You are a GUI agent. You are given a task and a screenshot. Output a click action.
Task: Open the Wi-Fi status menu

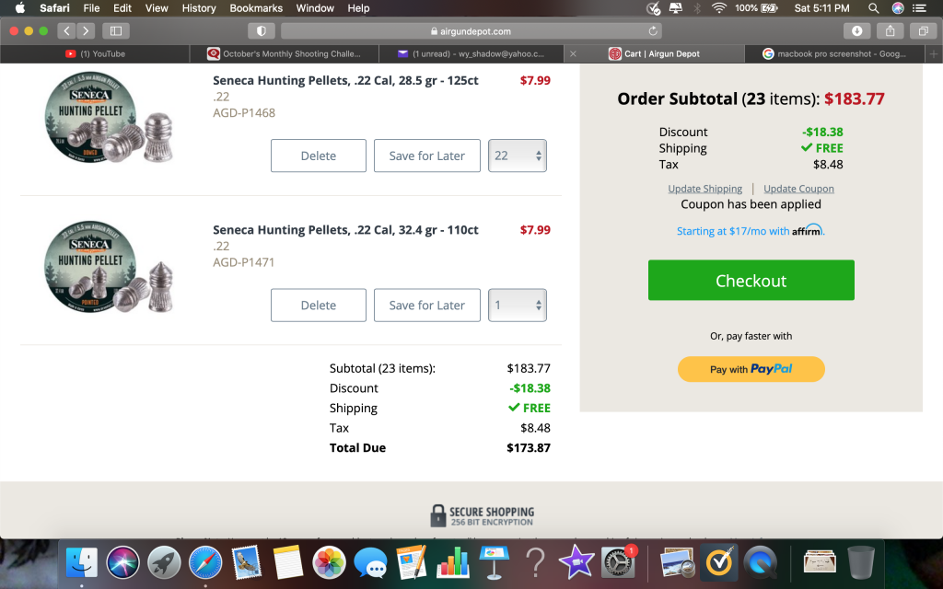(x=718, y=7)
